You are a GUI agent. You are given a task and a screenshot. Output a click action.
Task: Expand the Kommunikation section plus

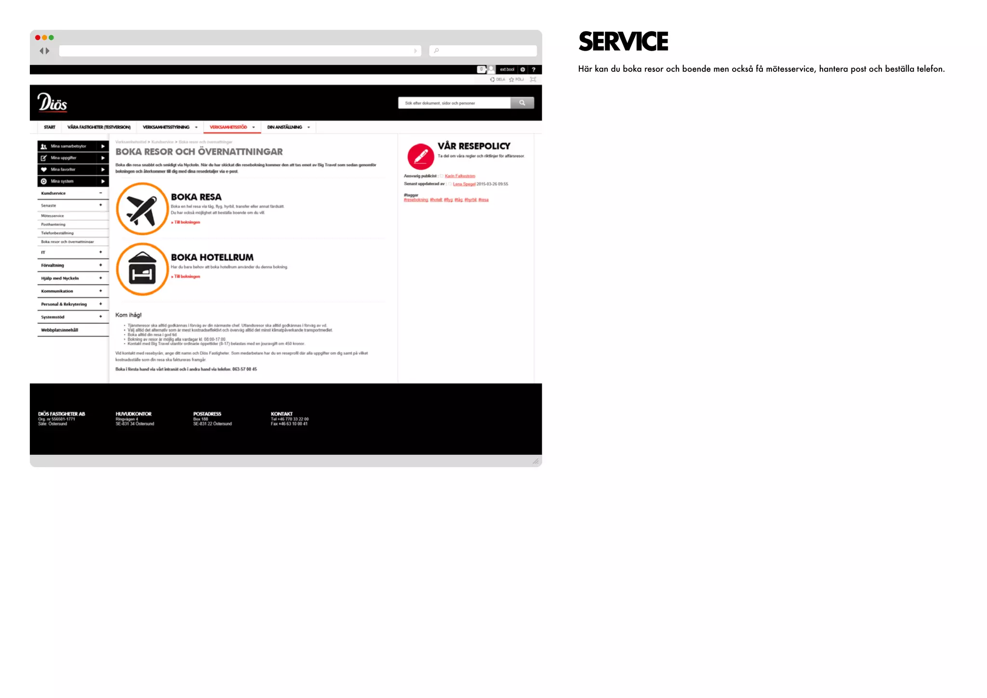[101, 291]
